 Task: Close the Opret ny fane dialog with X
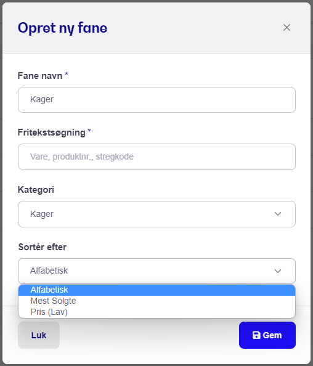[287, 28]
